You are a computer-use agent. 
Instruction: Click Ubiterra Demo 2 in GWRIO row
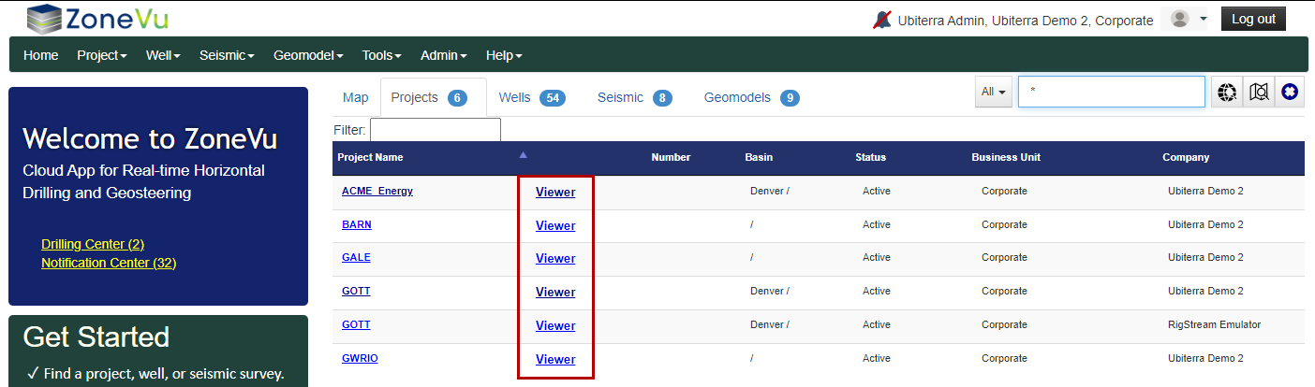(x=1205, y=358)
